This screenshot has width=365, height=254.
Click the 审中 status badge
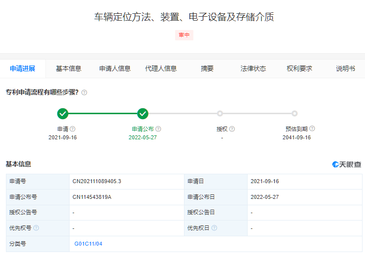pyautogui.click(x=184, y=35)
